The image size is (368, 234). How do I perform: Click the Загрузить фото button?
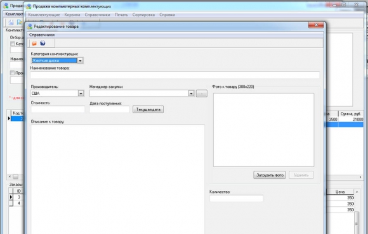(270, 175)
